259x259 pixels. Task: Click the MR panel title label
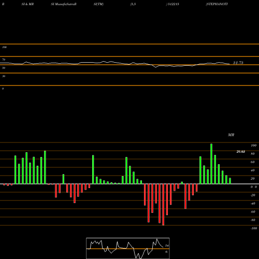click(x=231, y=135)
